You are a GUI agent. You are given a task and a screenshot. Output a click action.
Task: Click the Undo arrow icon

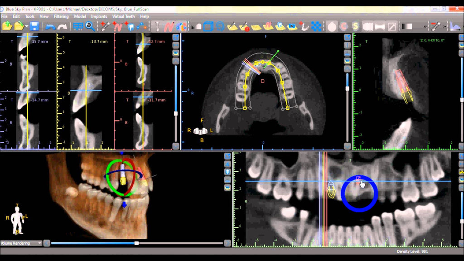(x=50, y=27)
